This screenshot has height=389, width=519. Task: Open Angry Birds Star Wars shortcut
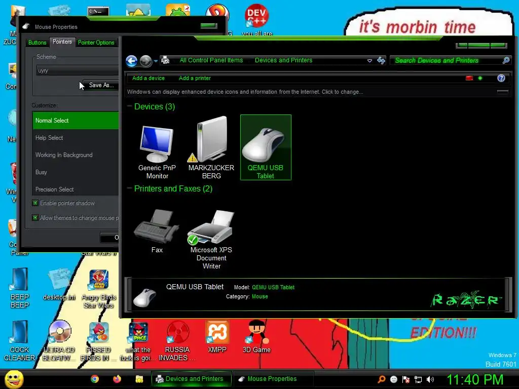[x=99, y=289]
